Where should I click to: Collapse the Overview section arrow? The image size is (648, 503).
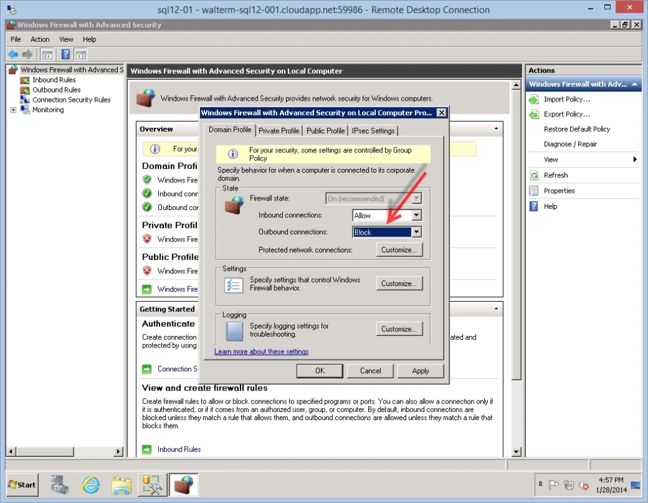pos(495,129)
